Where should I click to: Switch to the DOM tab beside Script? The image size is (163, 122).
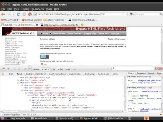pos(68,69)
